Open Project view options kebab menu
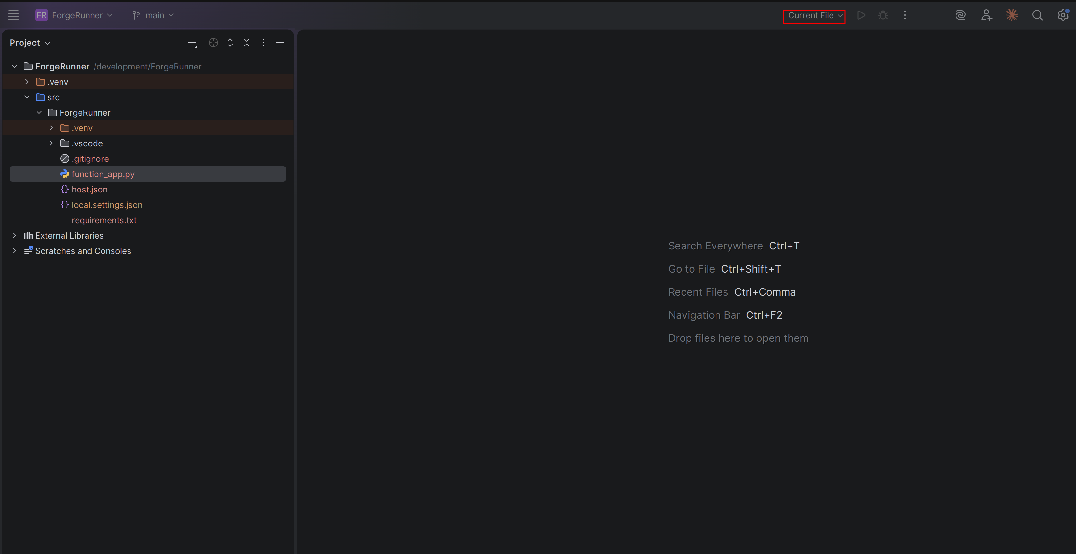 [x=263, y=43]
